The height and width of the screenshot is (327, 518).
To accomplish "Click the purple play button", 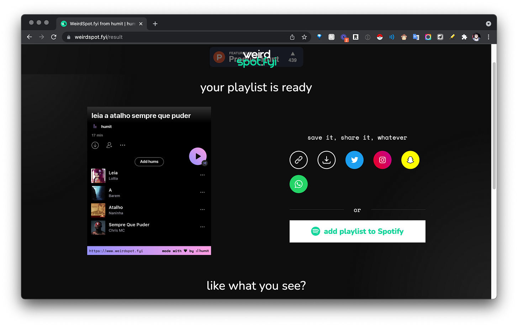I will pos(198,156).
